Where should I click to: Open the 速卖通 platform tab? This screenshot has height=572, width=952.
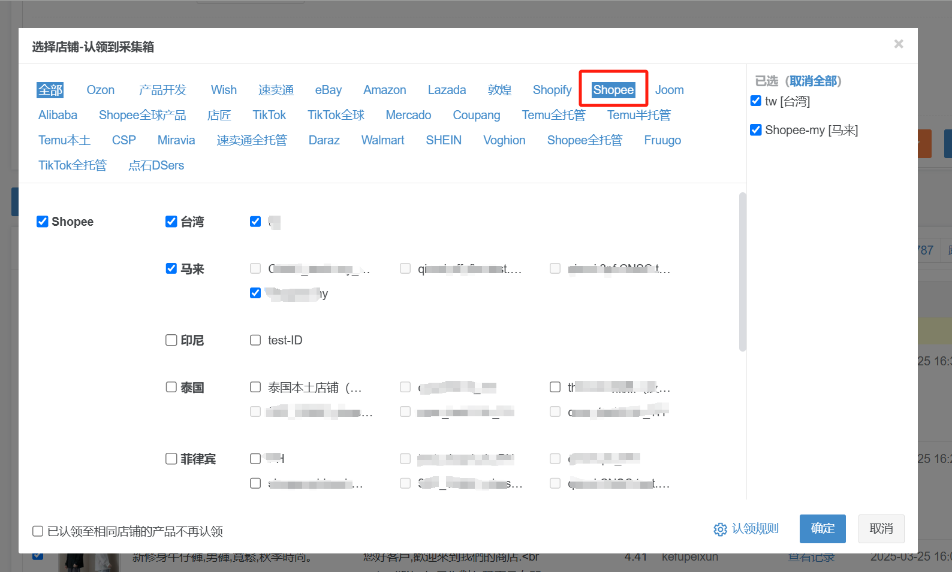[x=276, y=90]
